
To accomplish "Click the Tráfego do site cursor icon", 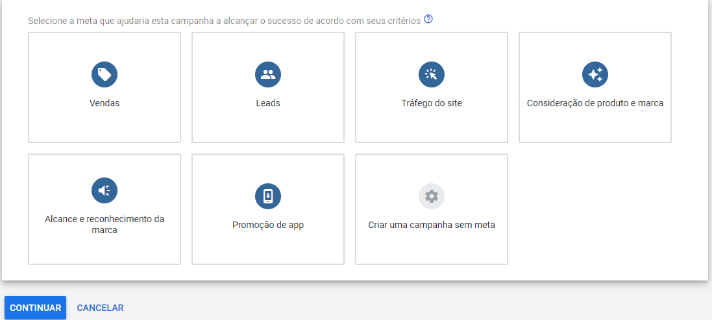I will 432,74.
